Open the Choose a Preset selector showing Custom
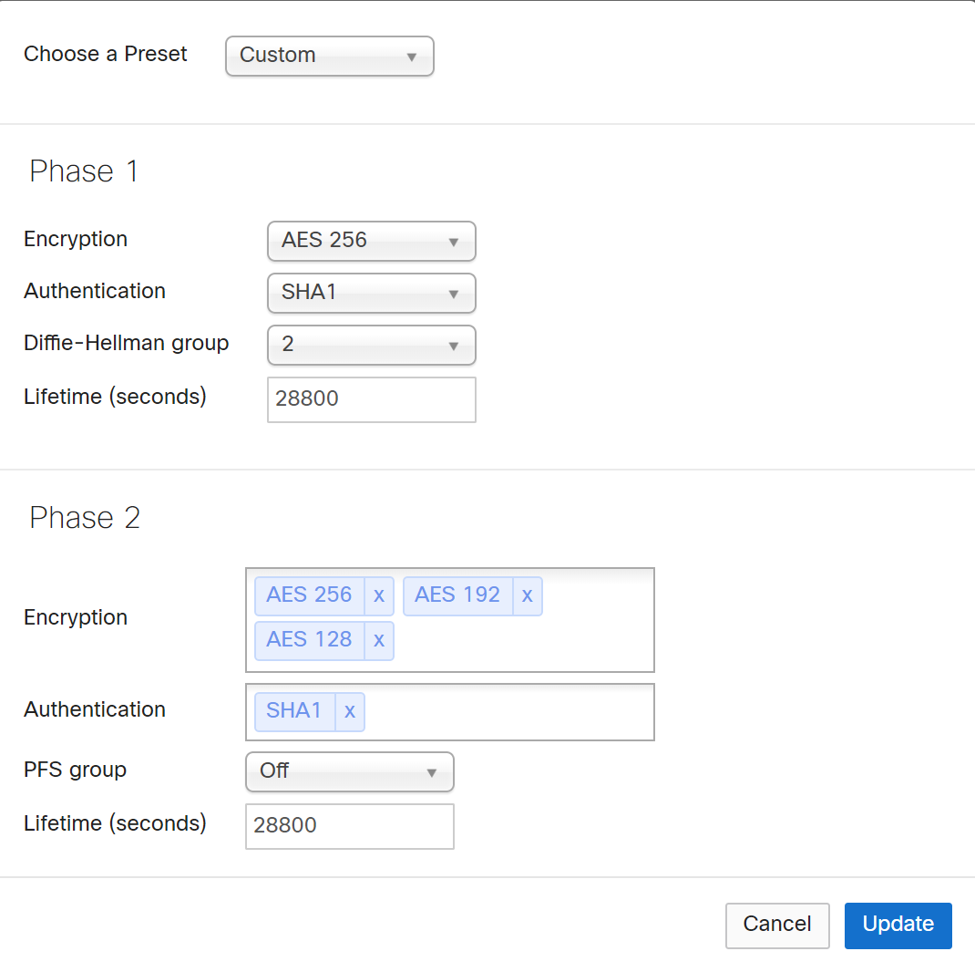 click(329, 56)
